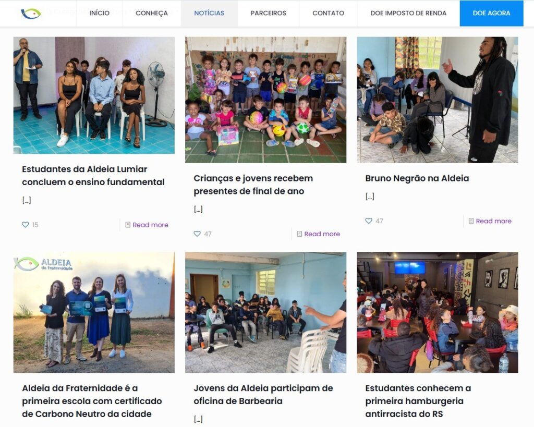Read more about Estudantes da Aldeia Lumiar
Image resolution: width=534 pixels, height=427 pixels.
(150, 225)
